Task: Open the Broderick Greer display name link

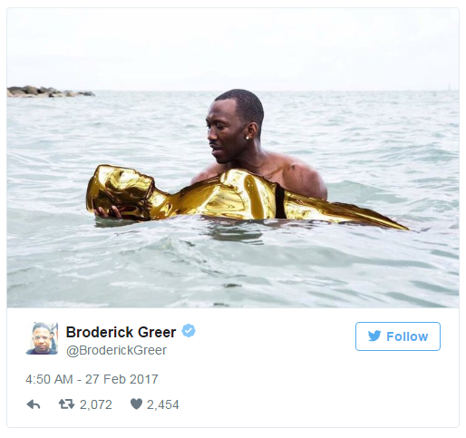Action: coord(121,332)
